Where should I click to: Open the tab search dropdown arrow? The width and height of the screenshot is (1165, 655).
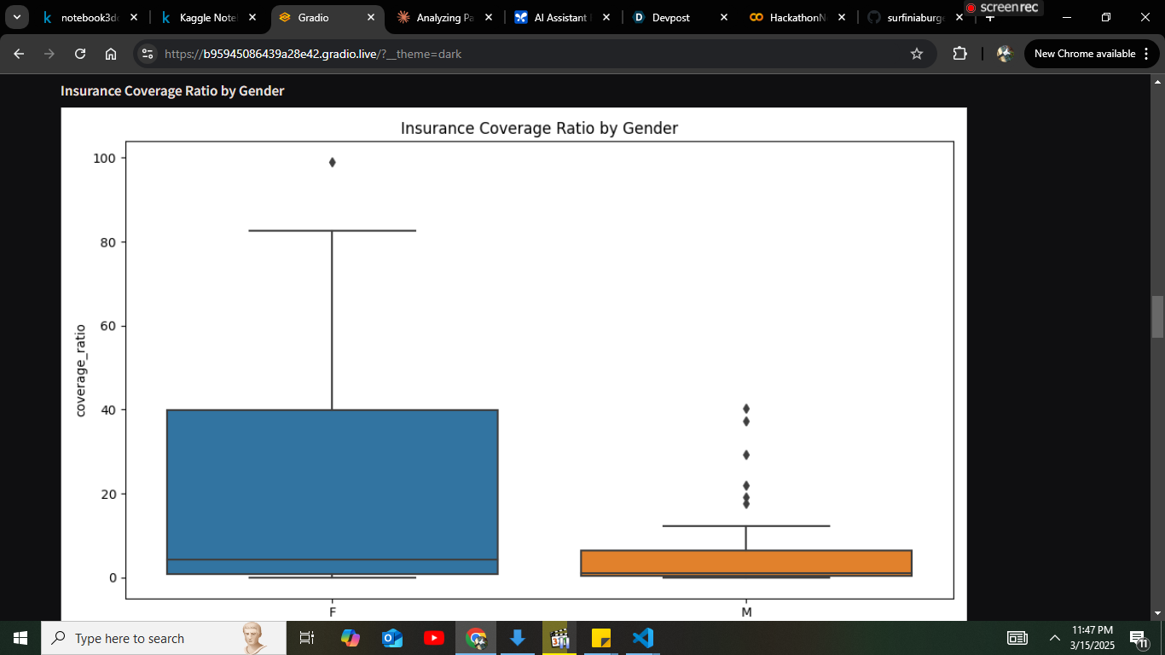coord(16,17)
